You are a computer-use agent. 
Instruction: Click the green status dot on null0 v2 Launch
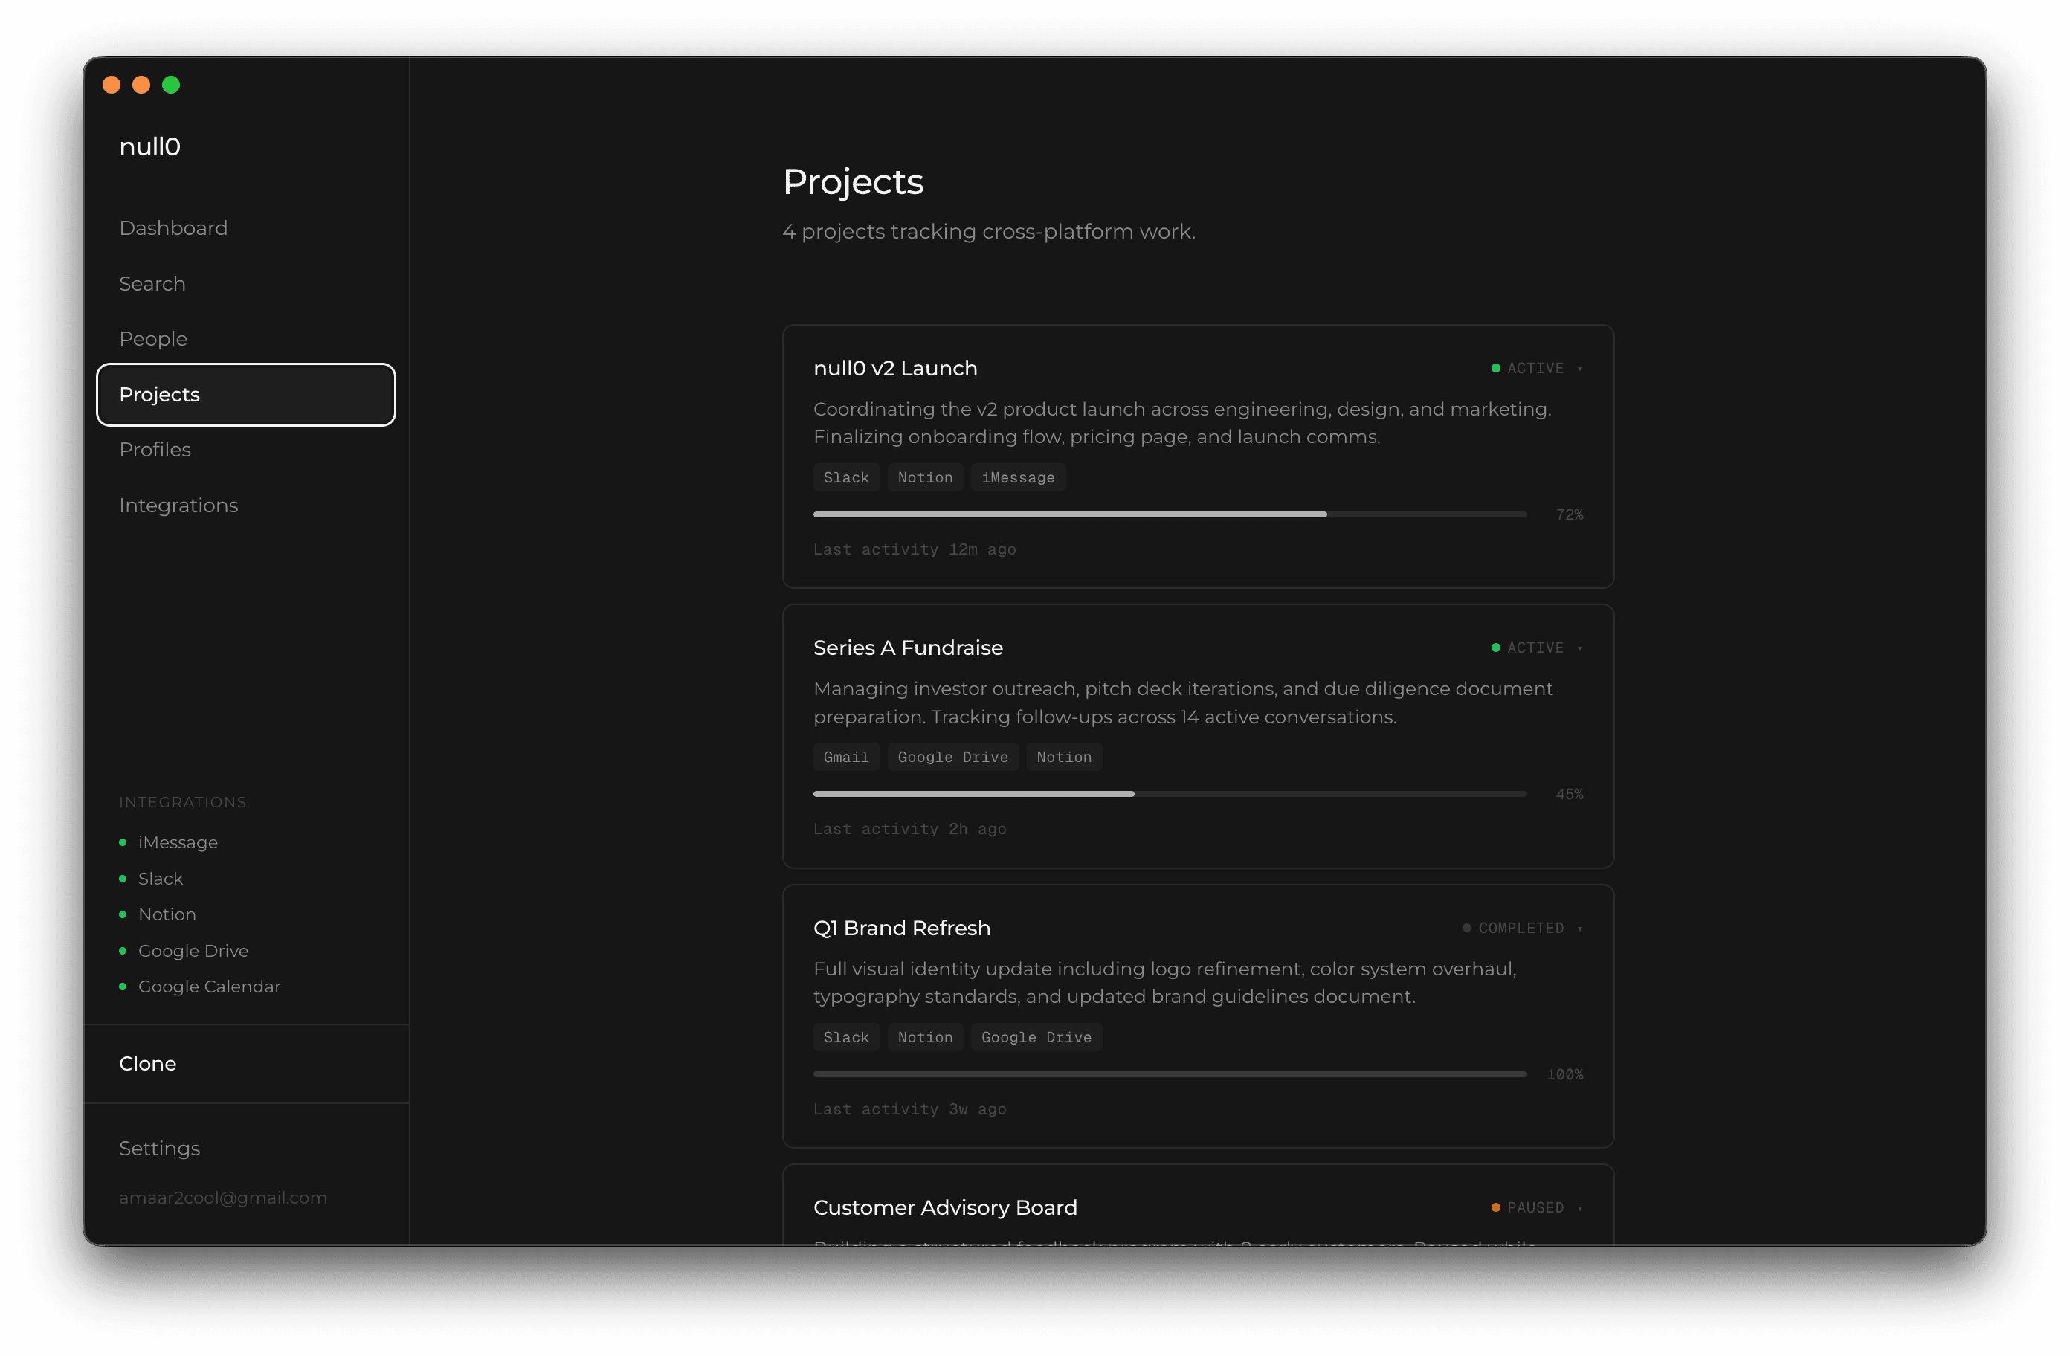pos(1495,368)
